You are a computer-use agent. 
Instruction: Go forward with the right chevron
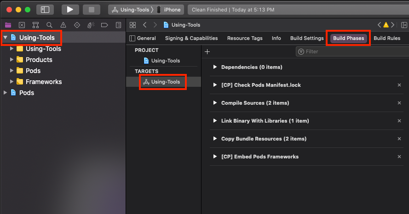(155, 25)
